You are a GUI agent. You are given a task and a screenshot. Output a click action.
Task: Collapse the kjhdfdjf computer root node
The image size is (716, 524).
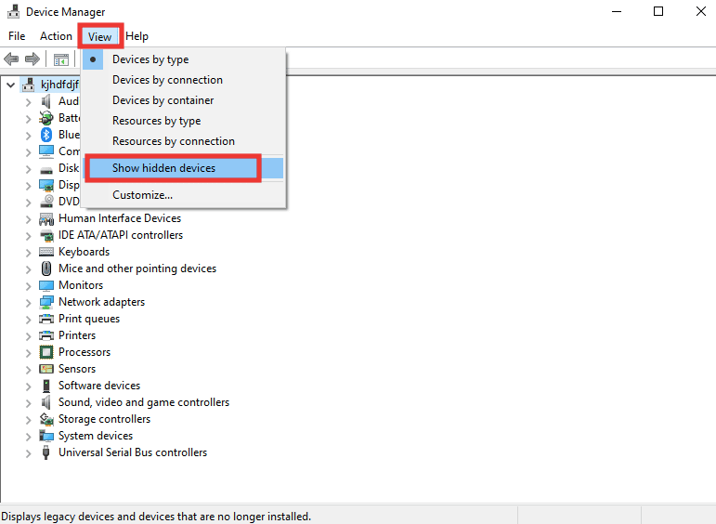(x=10, y=85)
